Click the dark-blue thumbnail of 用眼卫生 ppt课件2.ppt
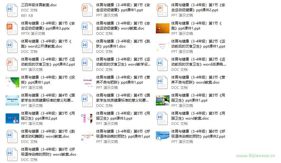This screenshot has height=163, width=281. click(x=12, y=118)
